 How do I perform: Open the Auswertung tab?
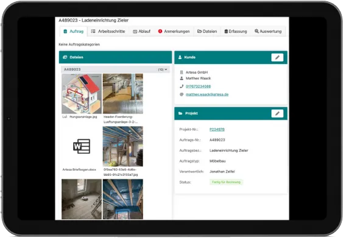pos(268,31)
